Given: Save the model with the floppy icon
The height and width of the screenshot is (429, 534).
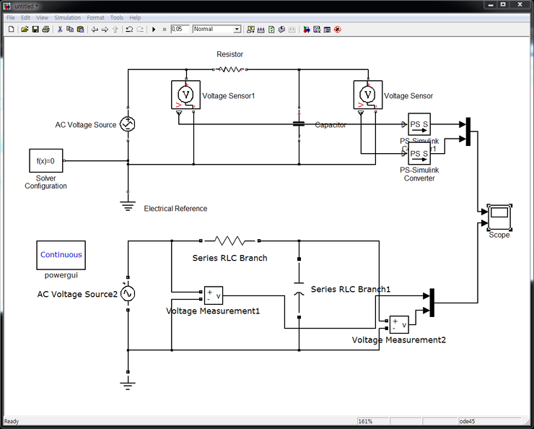Looking at the screenshot, I should coord(35,30).
